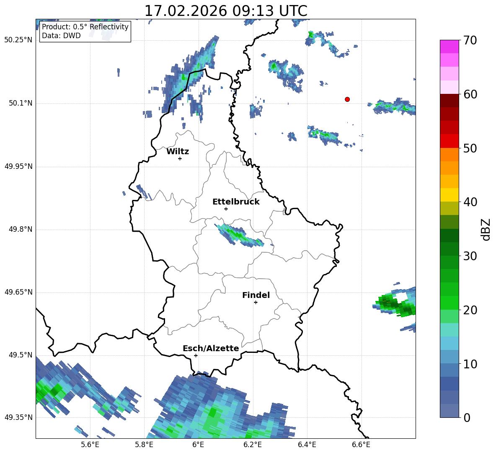Screen dimensions: 496x453
Task: Click the red dot marker on map
Action: [x=347, y=99]
